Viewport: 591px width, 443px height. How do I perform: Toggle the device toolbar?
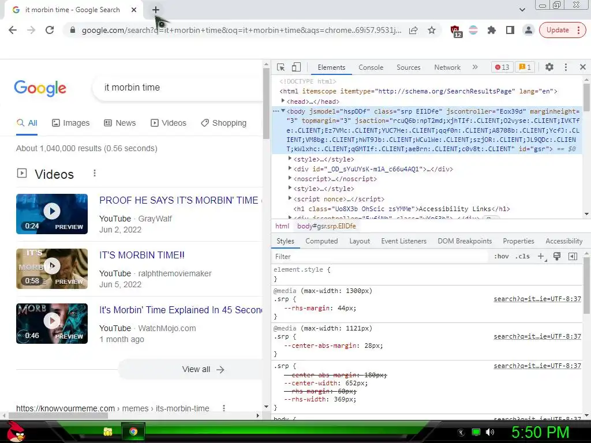[296, 67]
